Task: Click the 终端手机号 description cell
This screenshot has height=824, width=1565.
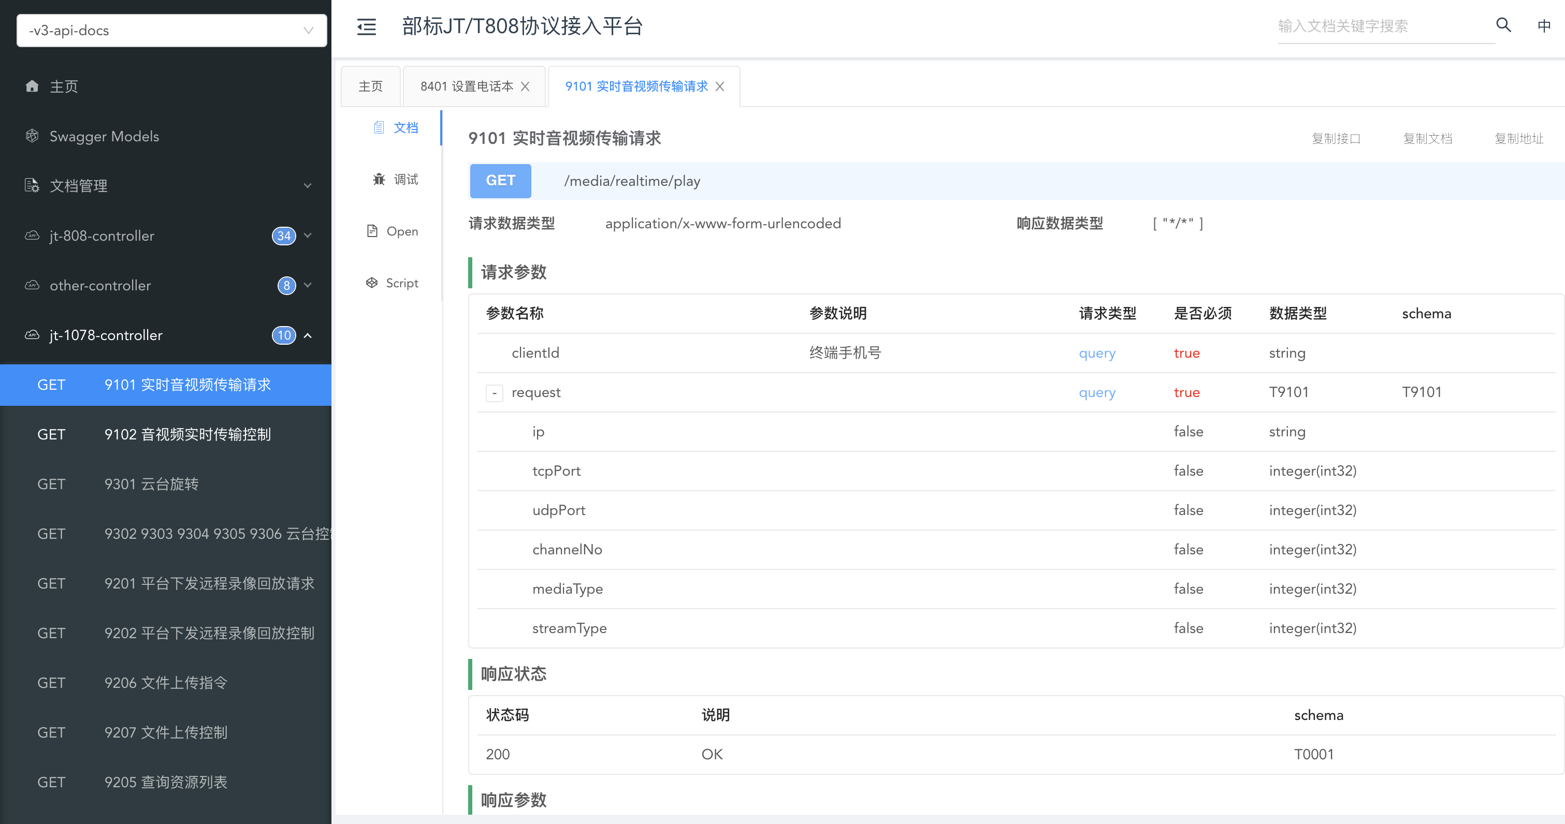Action: (845, 353)
